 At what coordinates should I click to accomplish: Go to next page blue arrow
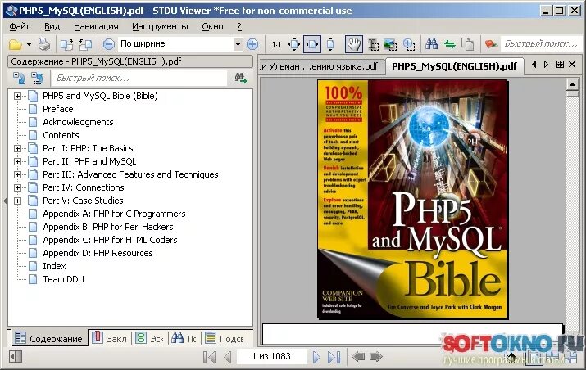(316, 357)
